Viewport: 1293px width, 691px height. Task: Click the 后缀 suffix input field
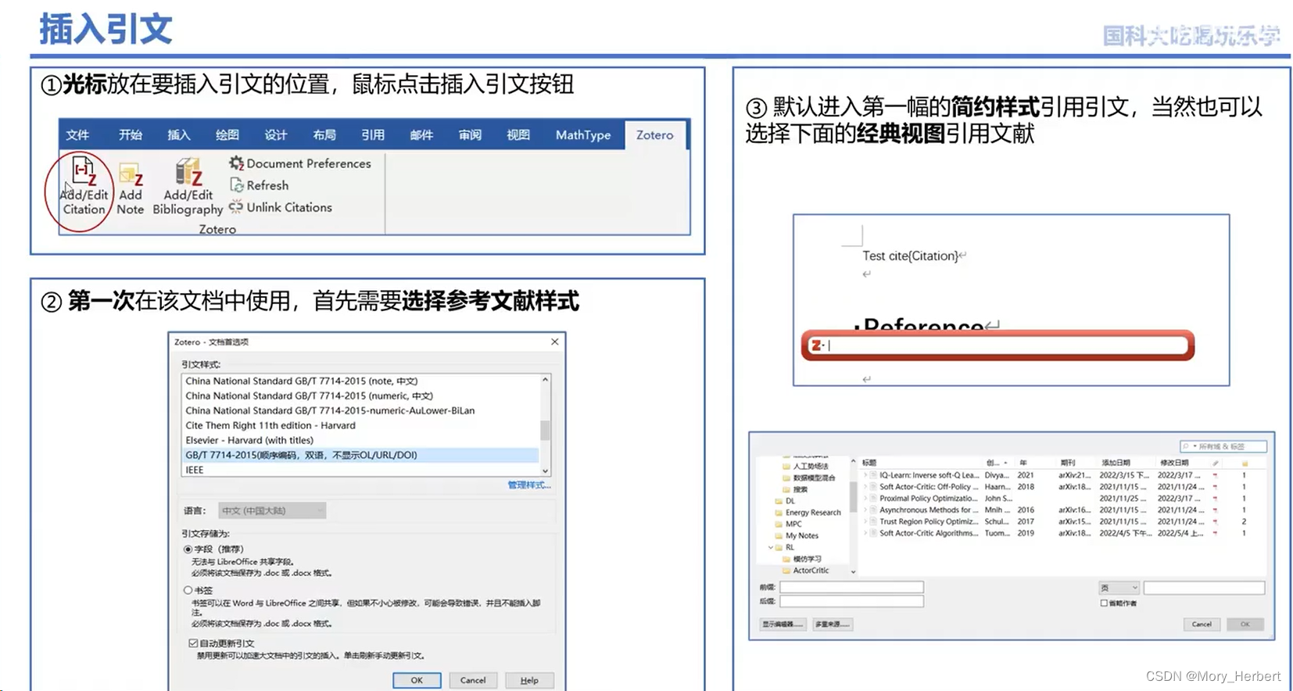[851, 601]
